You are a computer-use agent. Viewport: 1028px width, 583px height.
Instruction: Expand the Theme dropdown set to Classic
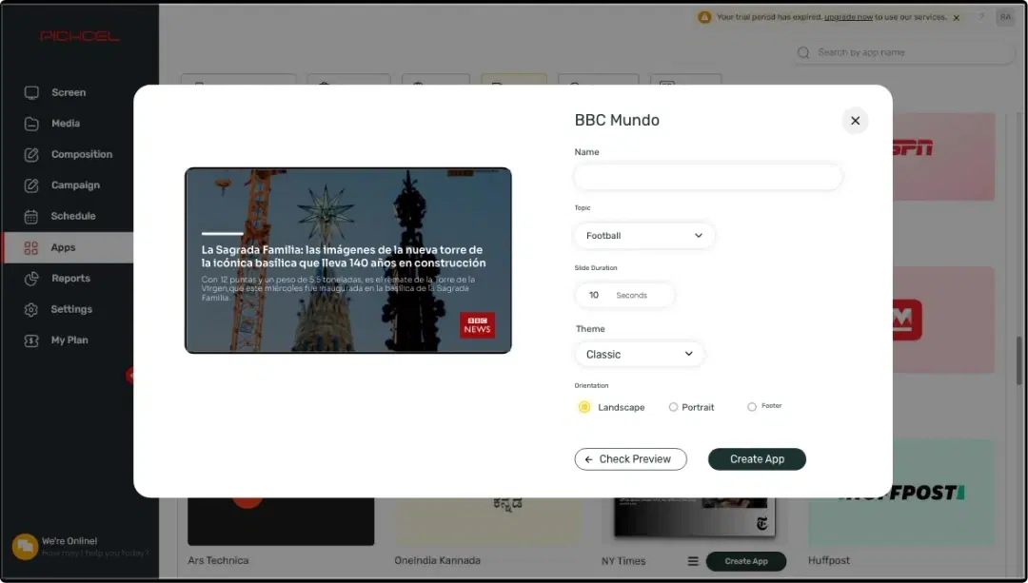pyautogui.click(x=639, y=354)
